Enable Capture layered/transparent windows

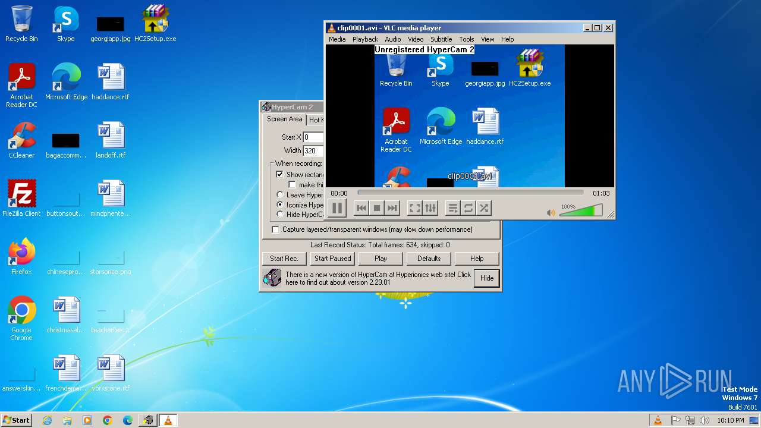click(275, 229)
